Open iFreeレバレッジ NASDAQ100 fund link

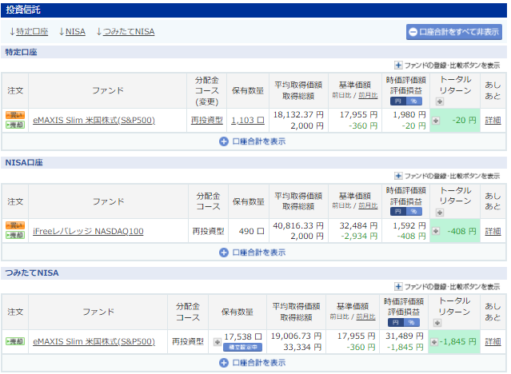click(x=88, y=231)
